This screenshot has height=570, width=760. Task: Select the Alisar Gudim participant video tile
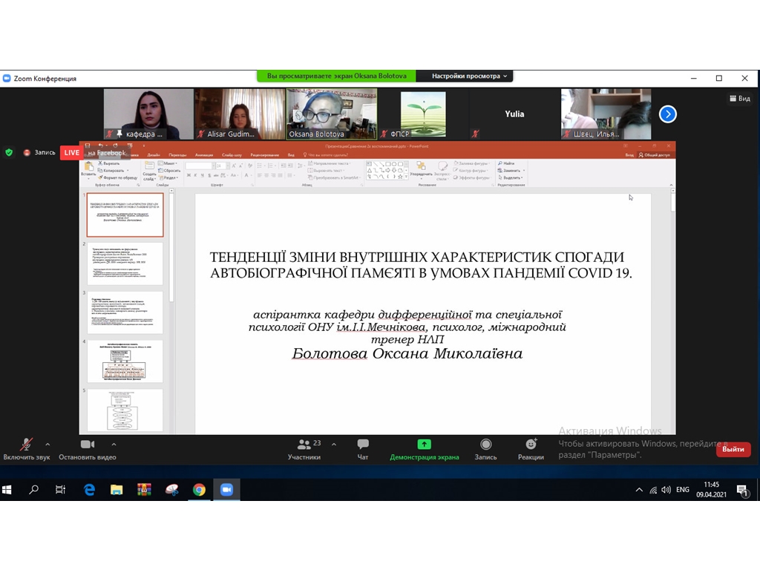240,114
